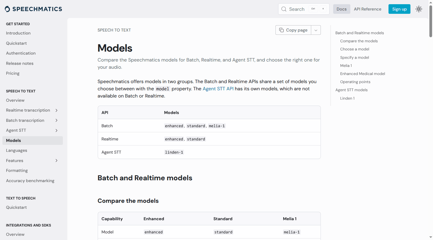Screen dimensions: 433x240
Task: Click the Melia 1 column header
Action: (x=290, y=219)
